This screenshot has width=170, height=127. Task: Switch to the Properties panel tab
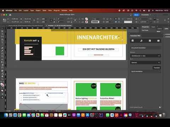(145, 27)
